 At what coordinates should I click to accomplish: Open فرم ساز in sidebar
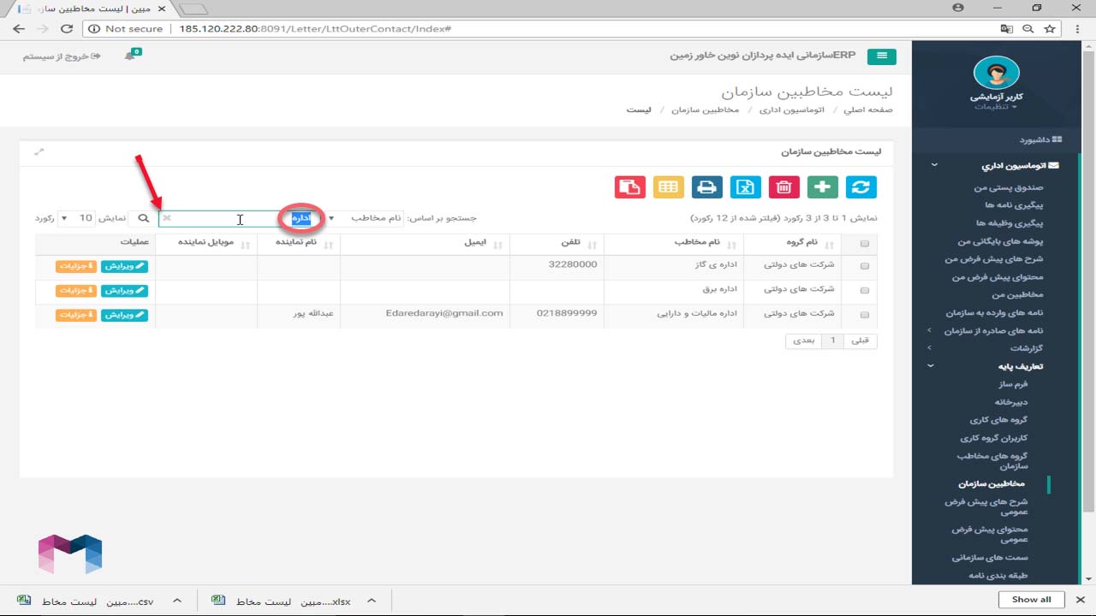click(x=1013, y=384)
